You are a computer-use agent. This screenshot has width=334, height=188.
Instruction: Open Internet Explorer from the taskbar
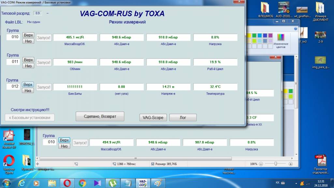22,183
